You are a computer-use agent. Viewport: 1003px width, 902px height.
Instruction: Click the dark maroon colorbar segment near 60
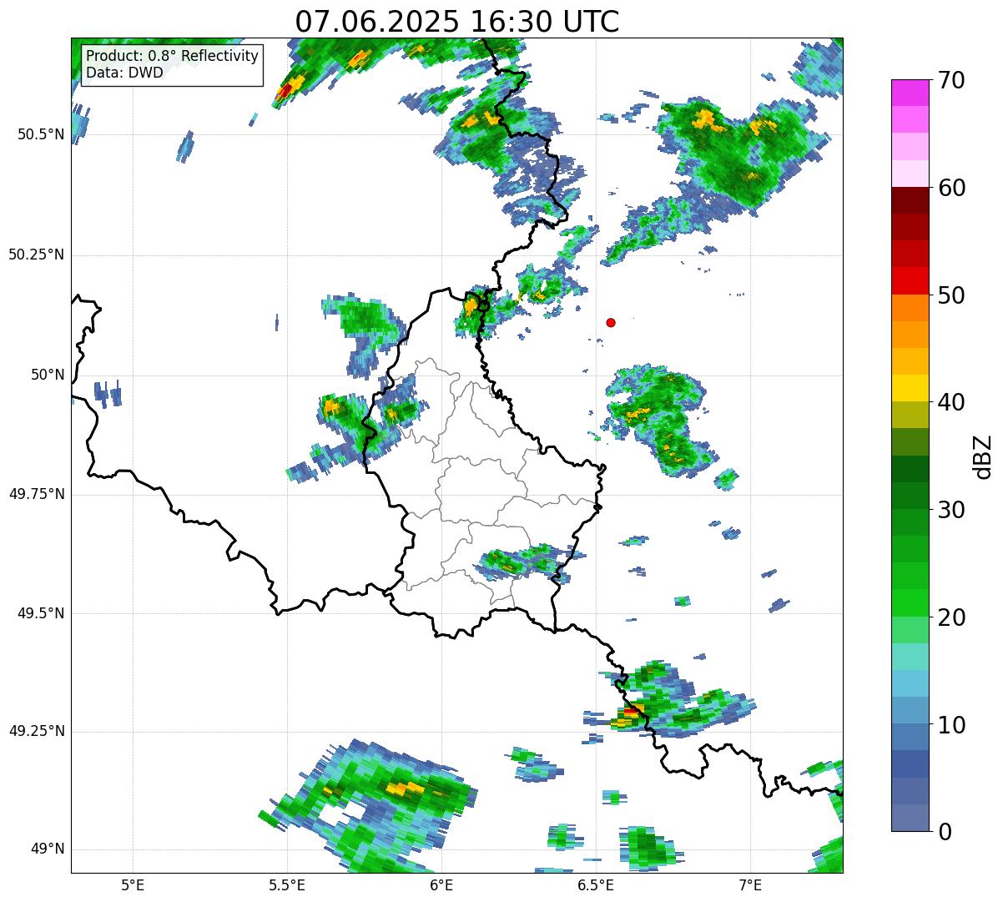[x=910, y=200]
